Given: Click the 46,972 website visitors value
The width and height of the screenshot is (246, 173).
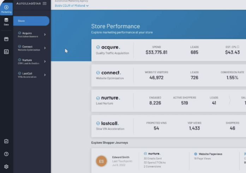Looking at the screenshot, I should [156, 78].
